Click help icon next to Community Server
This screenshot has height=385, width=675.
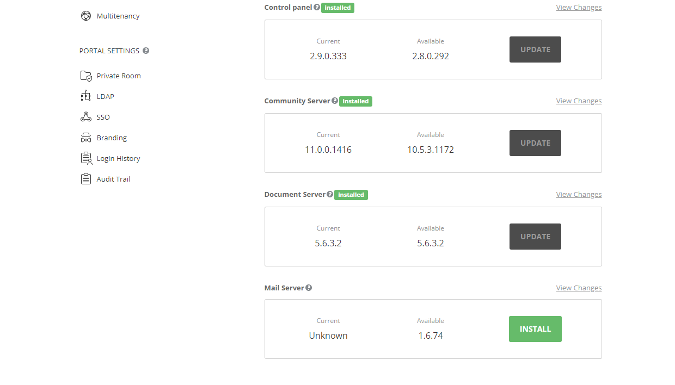[335, 101]
